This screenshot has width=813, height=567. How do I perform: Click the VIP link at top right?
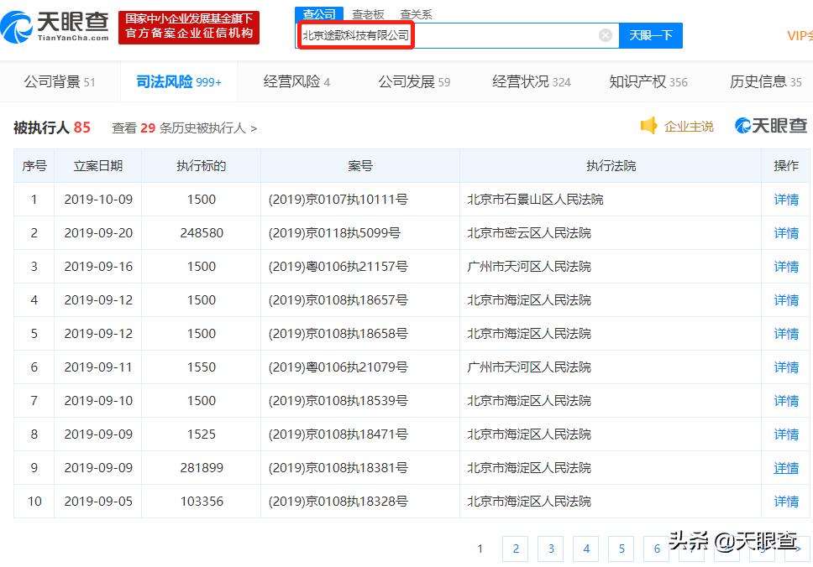(796, 36)
